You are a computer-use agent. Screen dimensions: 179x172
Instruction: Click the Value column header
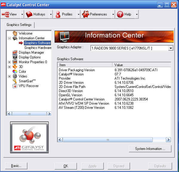point(142,65)
